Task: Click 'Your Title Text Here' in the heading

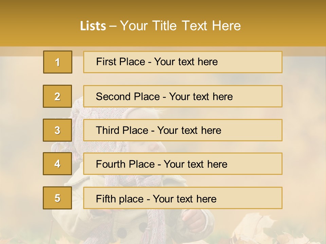Action: [180, 26]
